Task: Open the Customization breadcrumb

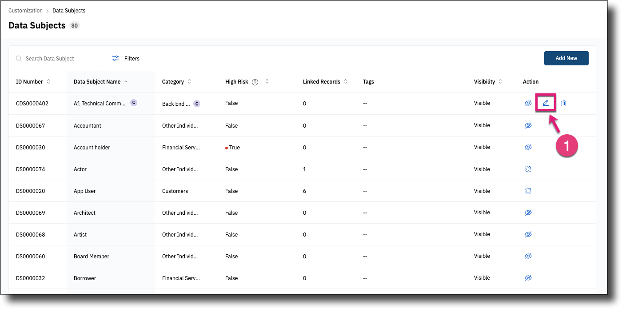Action: click(x=25, y=10)
